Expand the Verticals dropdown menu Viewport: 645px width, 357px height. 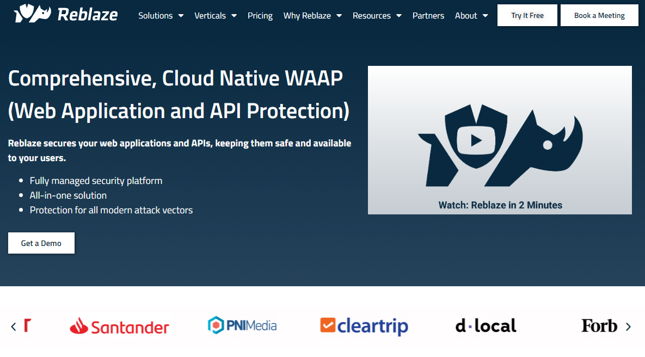point(215,16)
